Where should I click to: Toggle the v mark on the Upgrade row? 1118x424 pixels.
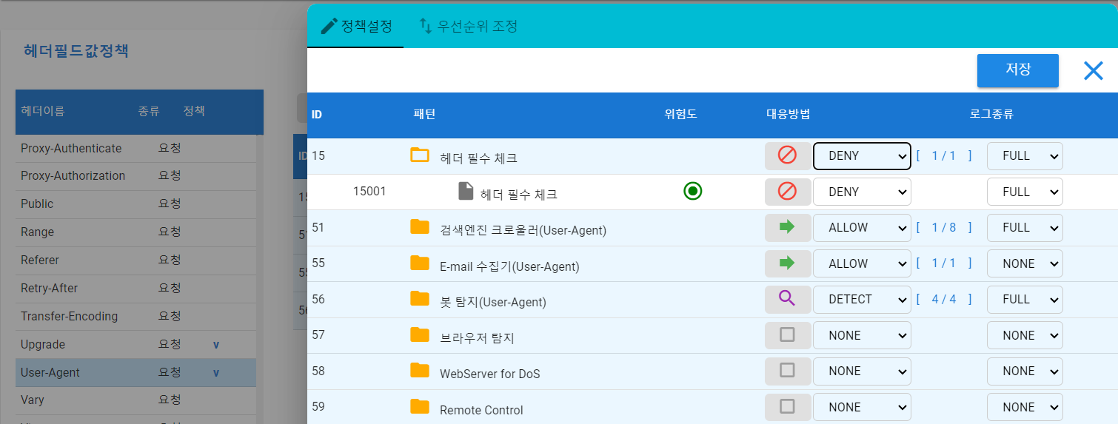point(216,345)
